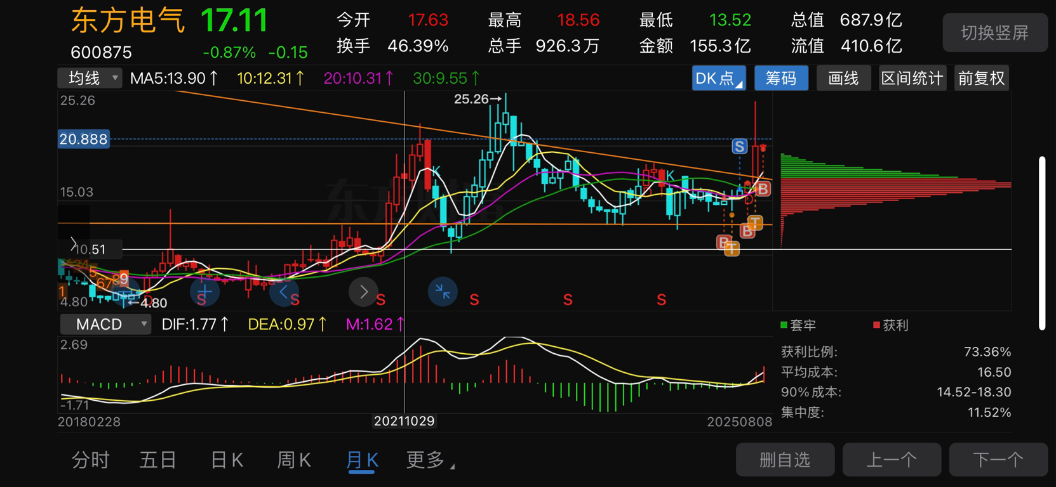Tap the 20211029 date marker on timeline
1056x487 pixels.
point(404,421)
